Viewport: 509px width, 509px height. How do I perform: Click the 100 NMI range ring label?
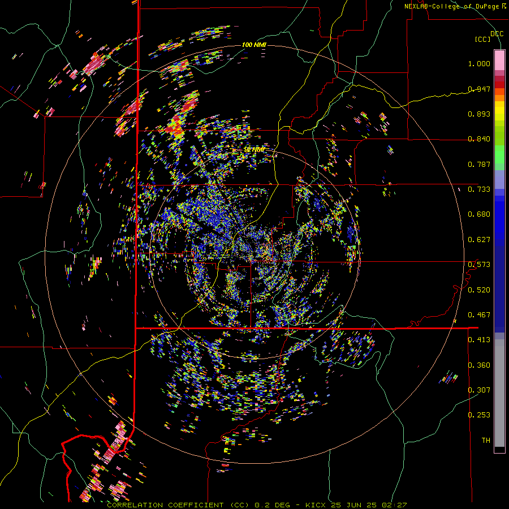point(254,45)
